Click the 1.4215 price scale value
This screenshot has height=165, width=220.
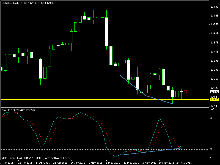215,79
